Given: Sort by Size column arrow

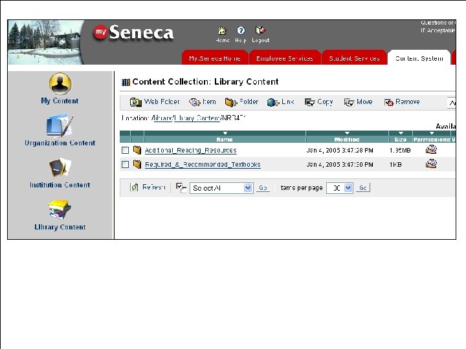Looking at the screenshot, I should coord(401,133).
